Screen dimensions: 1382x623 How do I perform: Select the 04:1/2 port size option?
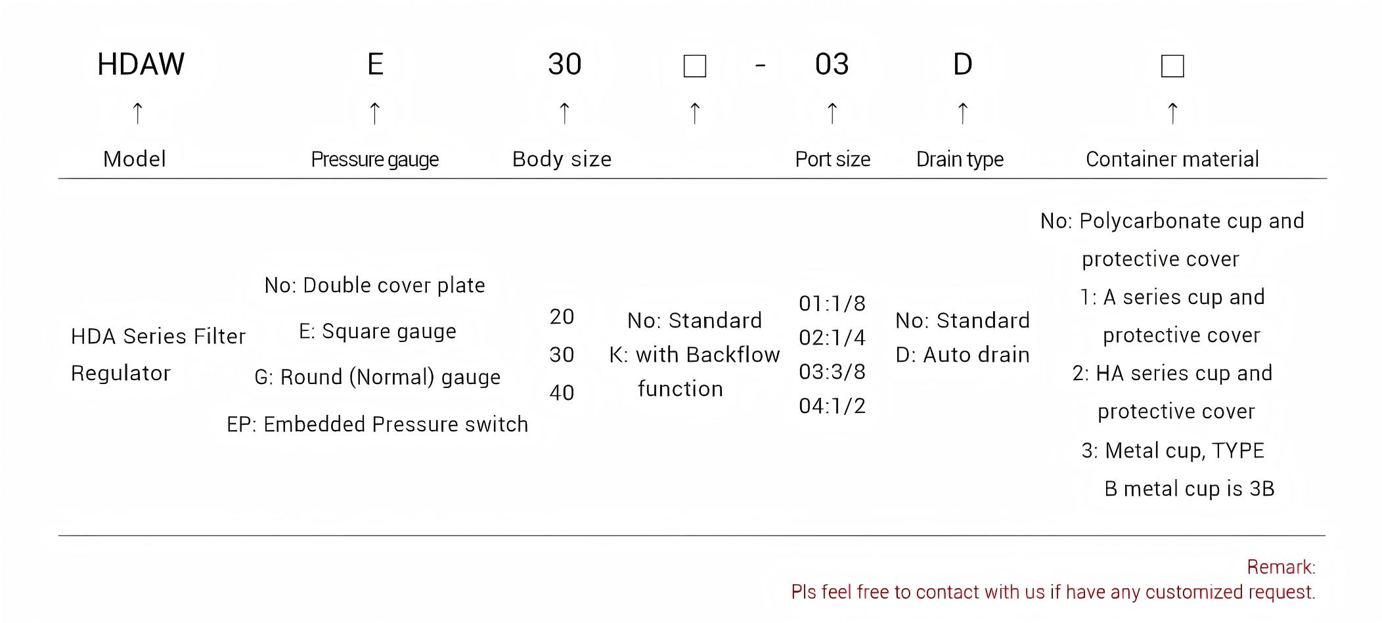[832, 406]
